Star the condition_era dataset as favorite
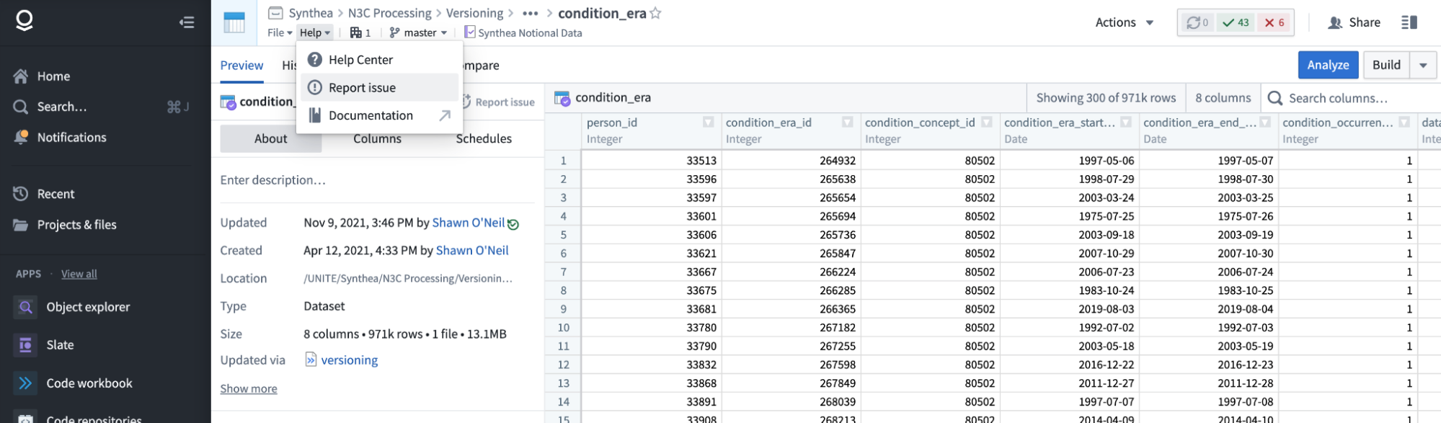The height and width of the screenshot is (423, 1441). pyautogui.click(x=655, y=13)
